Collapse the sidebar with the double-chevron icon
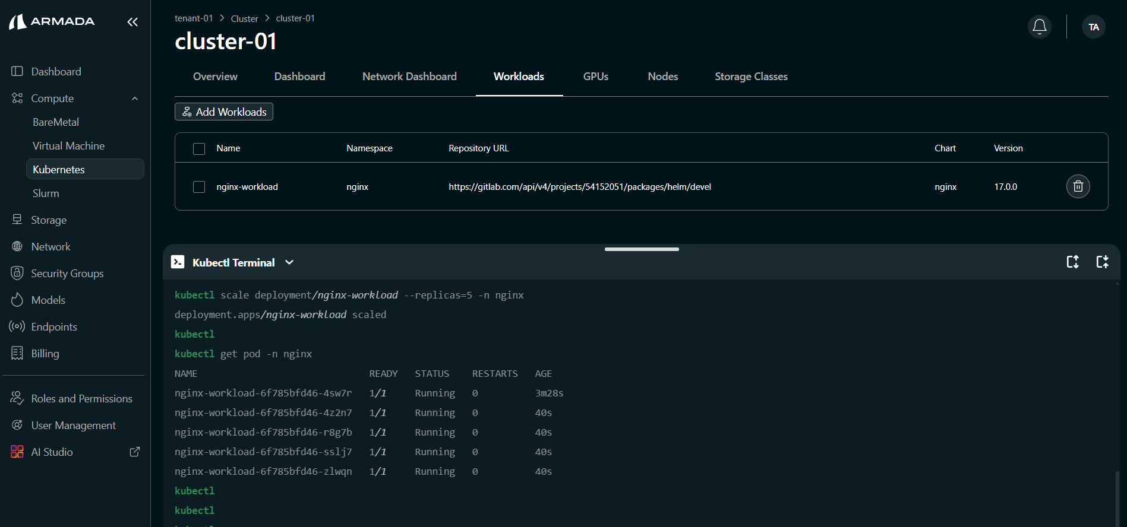 [132, 22]
